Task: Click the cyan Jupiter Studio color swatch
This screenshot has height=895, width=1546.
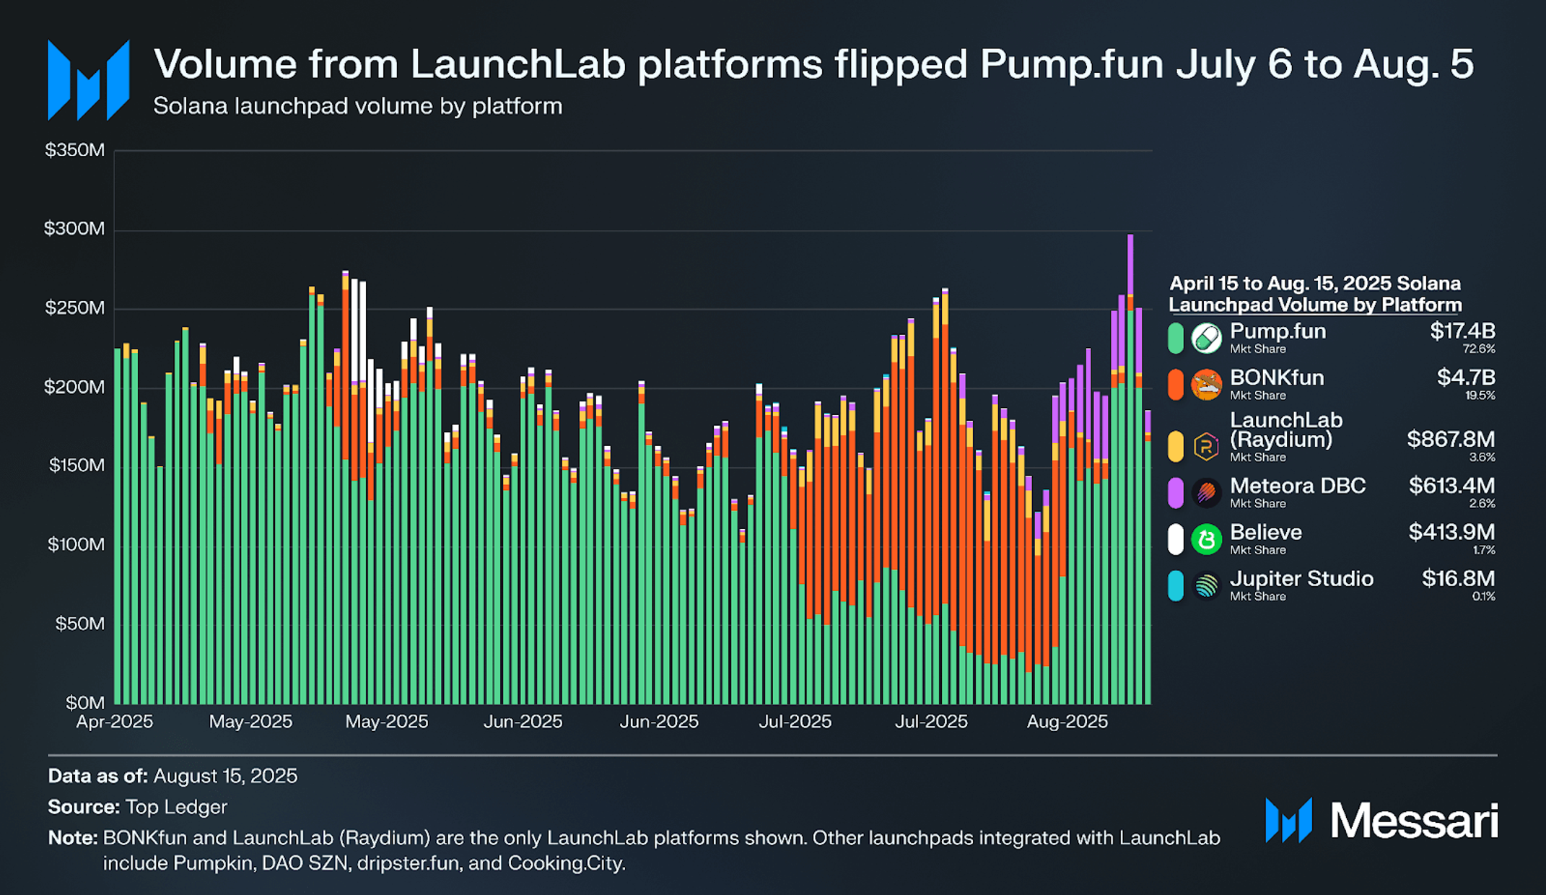Action: click(1176, 585)
